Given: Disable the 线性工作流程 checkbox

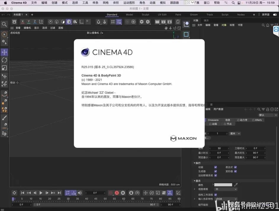Looking at the screenshot, I should click(x=215, y=195).
